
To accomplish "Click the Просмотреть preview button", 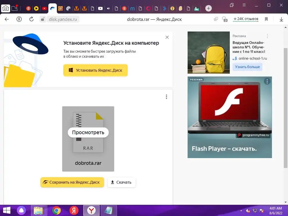I will point(88,132).
